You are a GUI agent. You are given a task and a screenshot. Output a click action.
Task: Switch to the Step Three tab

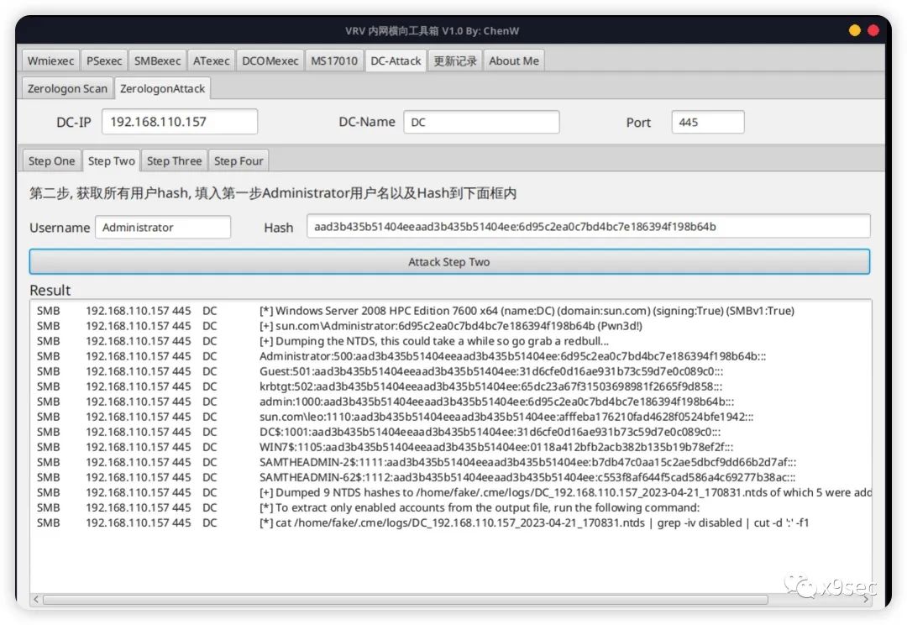coord(174,160)
